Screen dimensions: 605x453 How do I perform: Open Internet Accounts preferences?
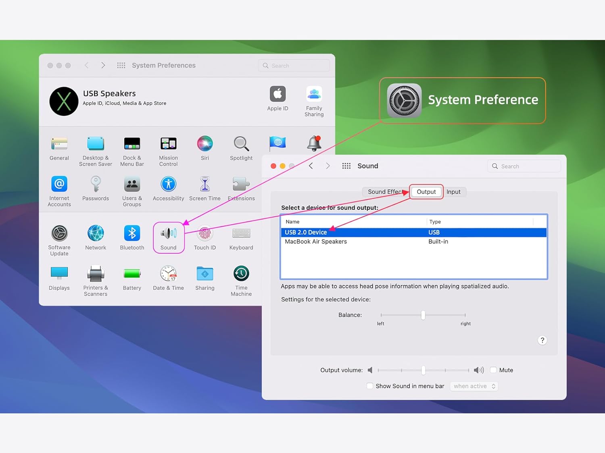(59, 191)
